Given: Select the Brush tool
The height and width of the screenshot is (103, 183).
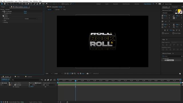Looking at the screenshot, I should click(x=35, y=4).
